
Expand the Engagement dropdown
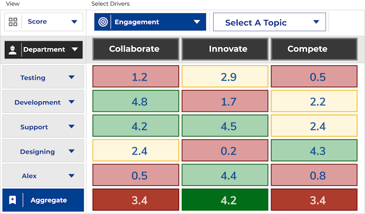197,22
